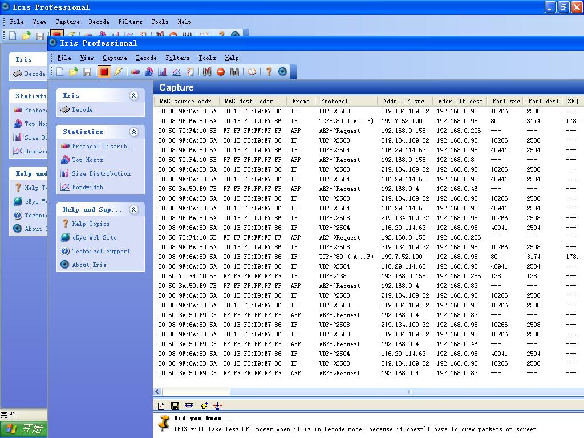Screen dimensions: 584x438
Task: Collapse the Help and Support panel
Action: point(134,210)
